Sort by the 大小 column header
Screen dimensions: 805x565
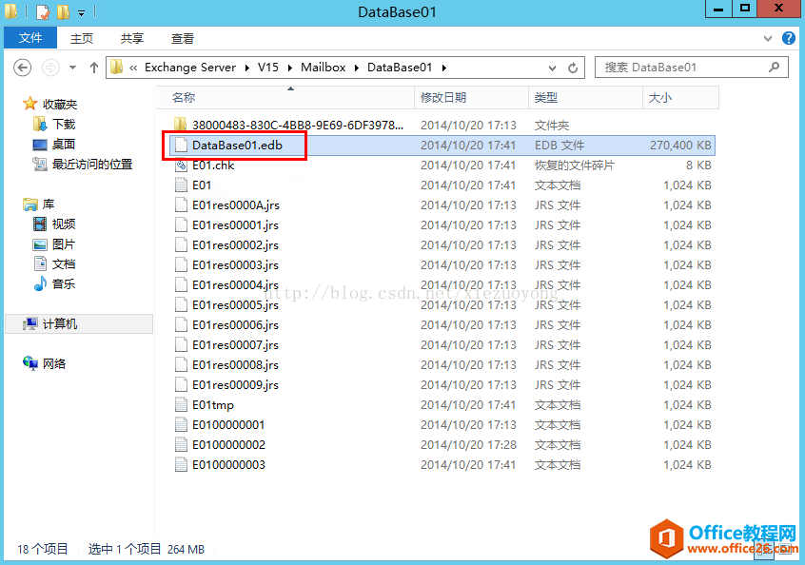tap(680, 98)
